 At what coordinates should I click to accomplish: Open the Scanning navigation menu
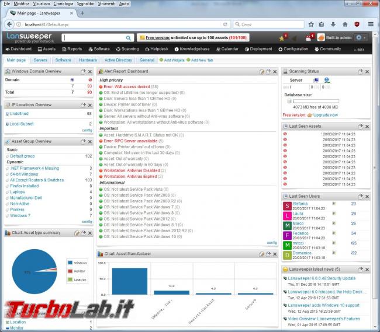click(127, 49)
